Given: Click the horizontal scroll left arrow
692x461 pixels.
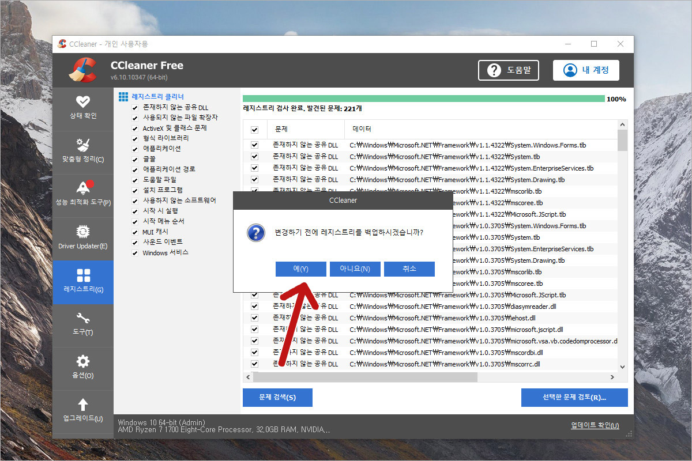Looking at the screenshot, I should 248,377.
